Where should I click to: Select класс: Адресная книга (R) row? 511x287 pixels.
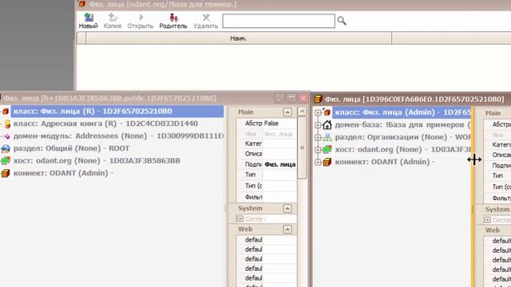[x=105, y=124]
